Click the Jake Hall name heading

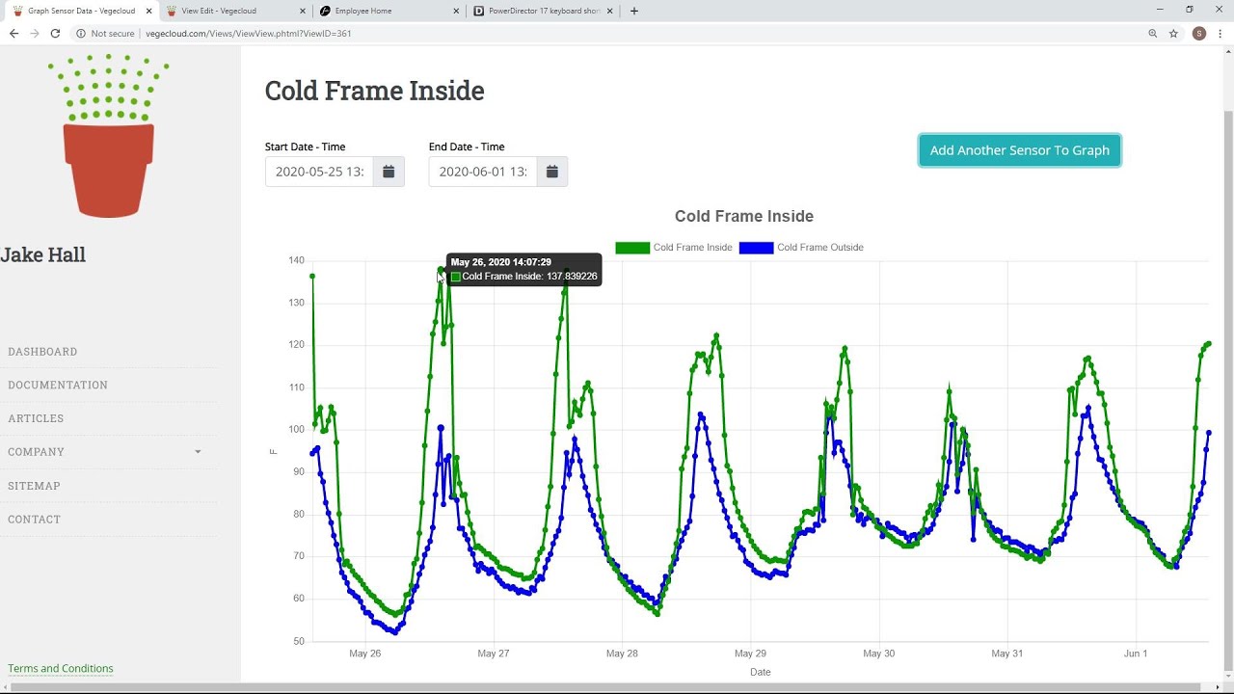(43, 254)
